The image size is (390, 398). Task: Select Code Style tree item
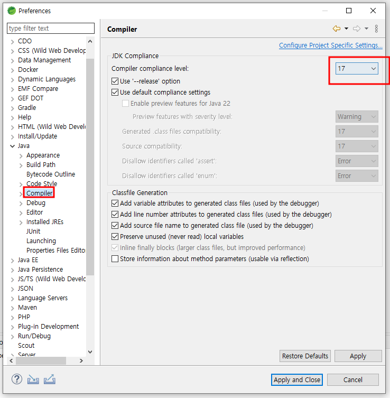[42, 183]
